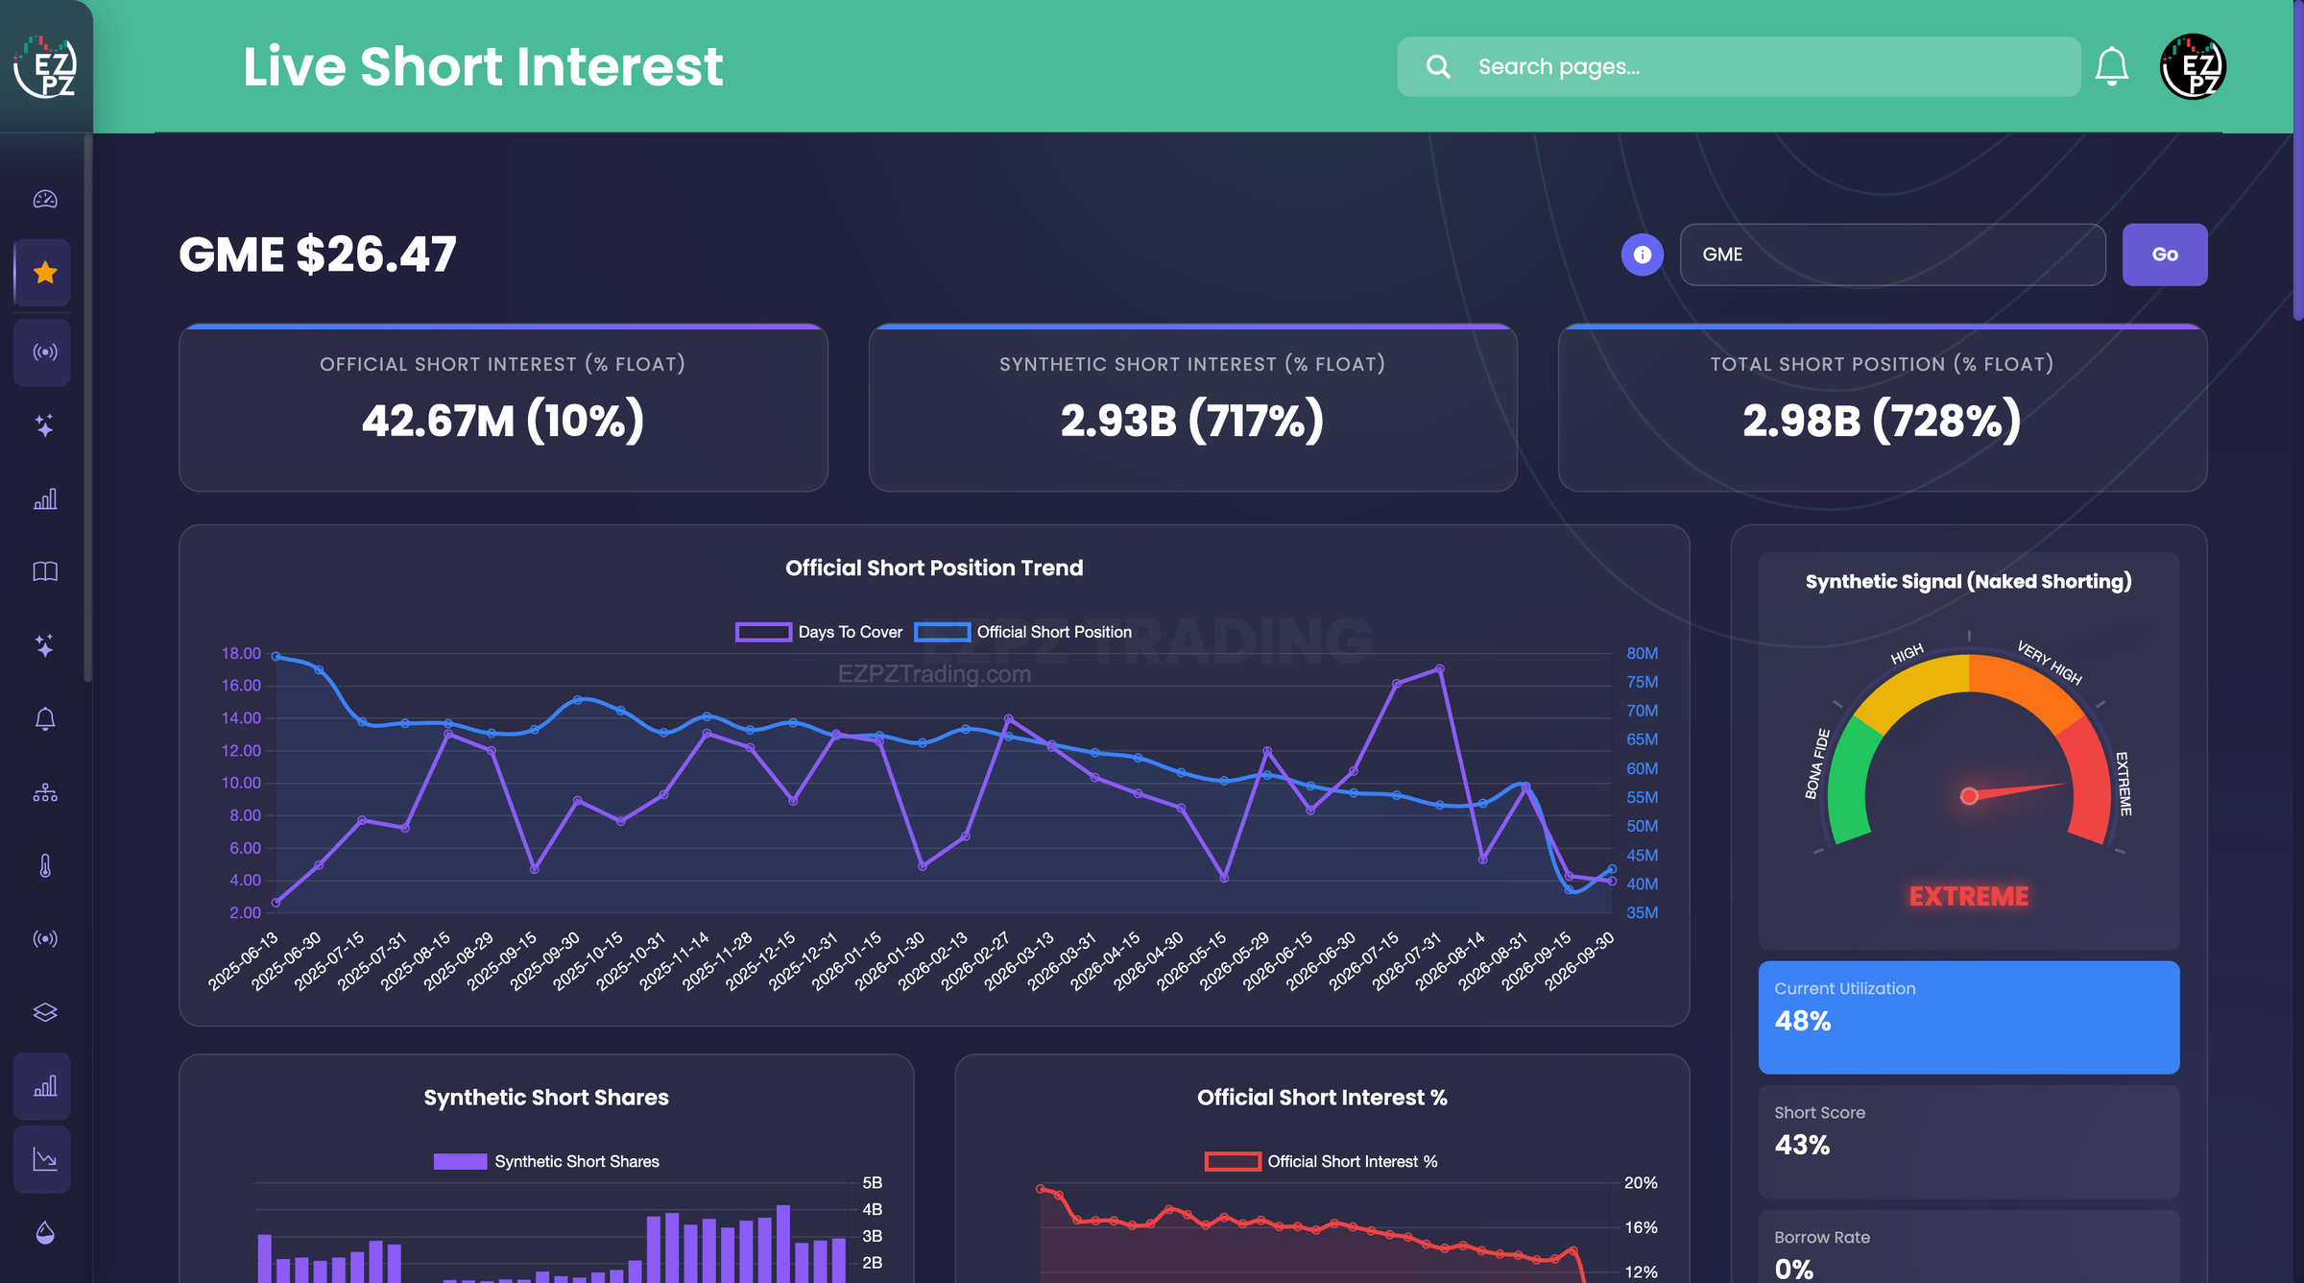
Task: Select the Total Short Position card
Action: [1882, 408]
